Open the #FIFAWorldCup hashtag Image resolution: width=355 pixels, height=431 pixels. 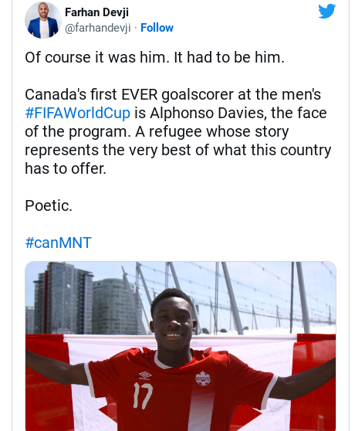coord(77,113)
